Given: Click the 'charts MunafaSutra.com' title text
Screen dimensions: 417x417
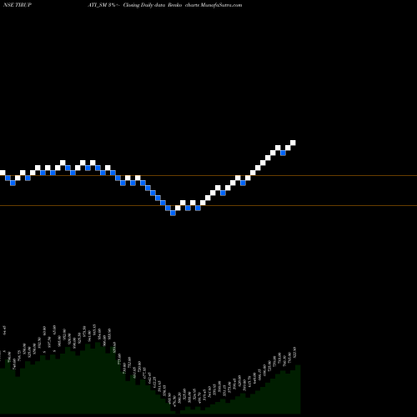Looking at the screenshot, I should 214,5.
